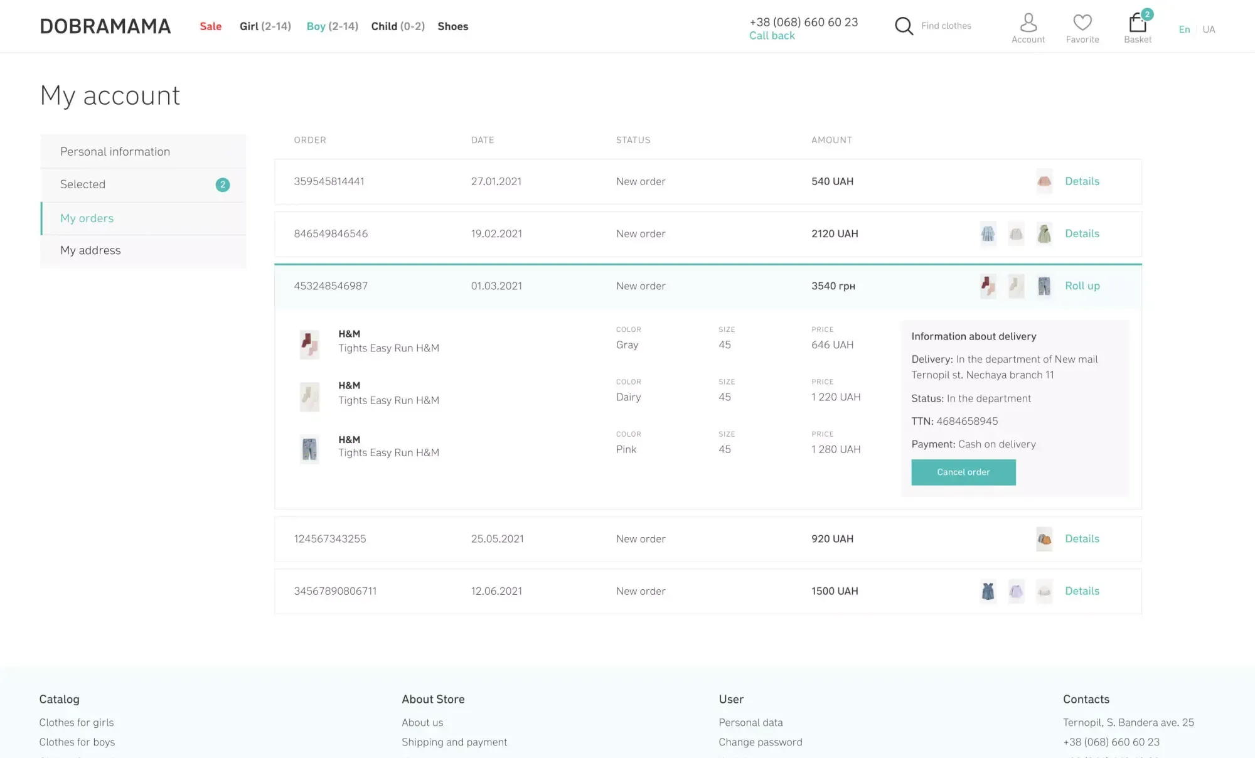Switch language to UA
The height and width of the screenshot is (758, 1255).
[1209, 29]
